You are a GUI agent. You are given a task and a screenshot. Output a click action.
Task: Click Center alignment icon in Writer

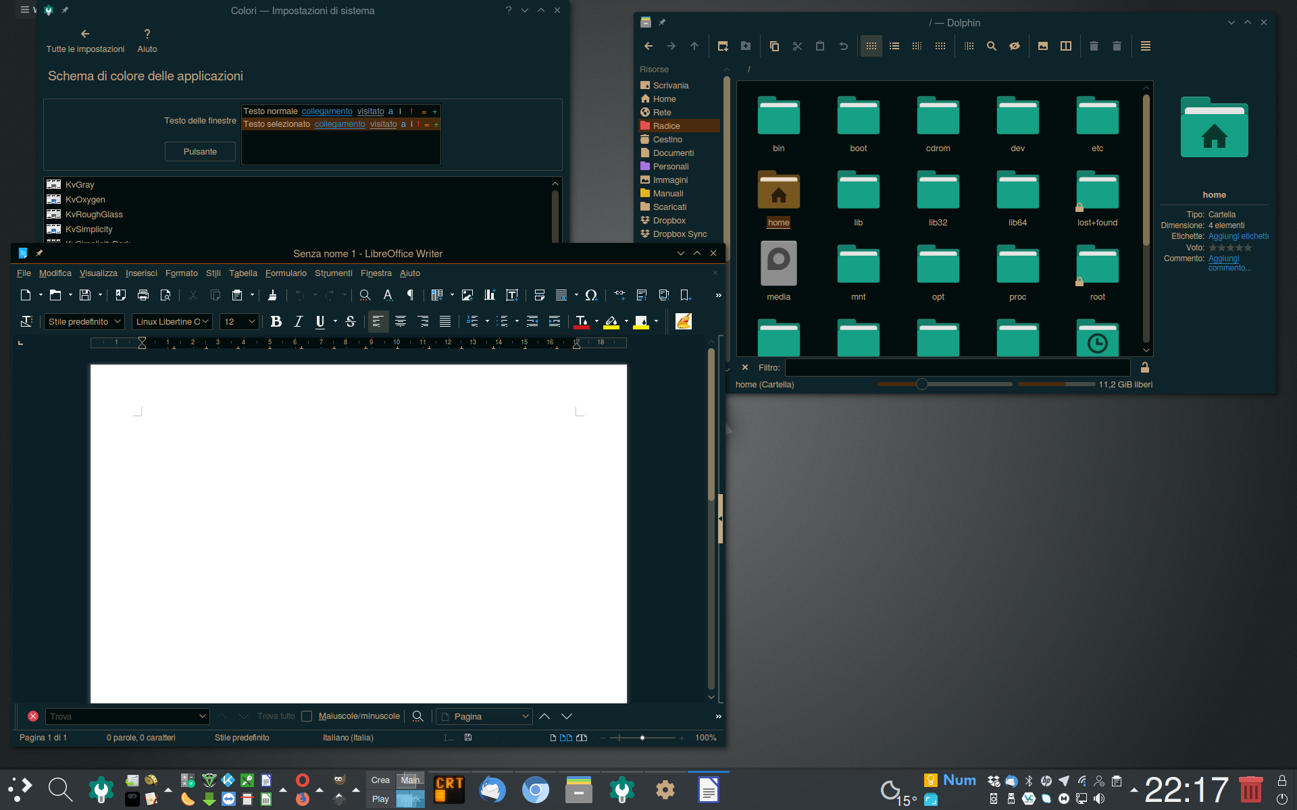click(401, 322)
